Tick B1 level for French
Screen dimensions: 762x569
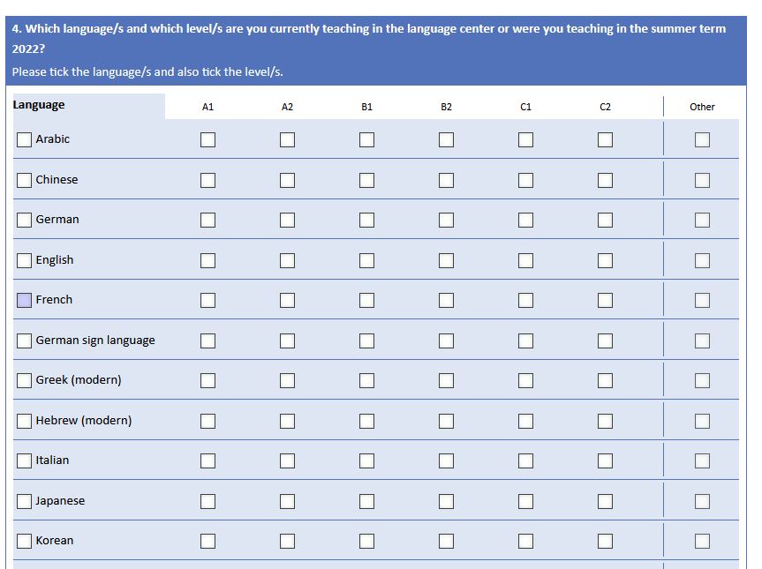[x=366, y=300]
